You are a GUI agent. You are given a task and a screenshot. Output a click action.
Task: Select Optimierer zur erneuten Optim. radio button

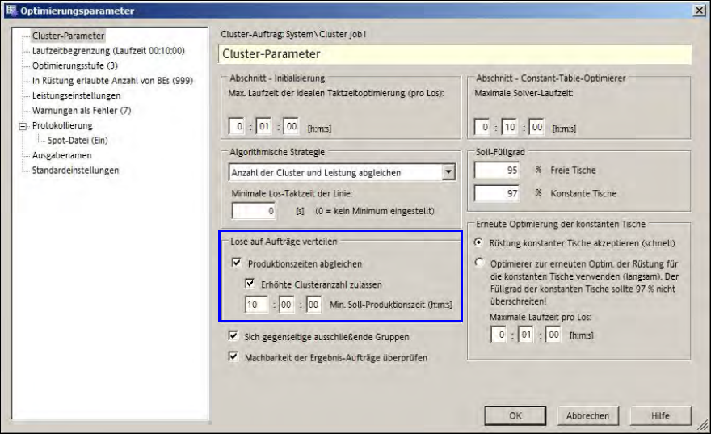click(x=478, y=263)
